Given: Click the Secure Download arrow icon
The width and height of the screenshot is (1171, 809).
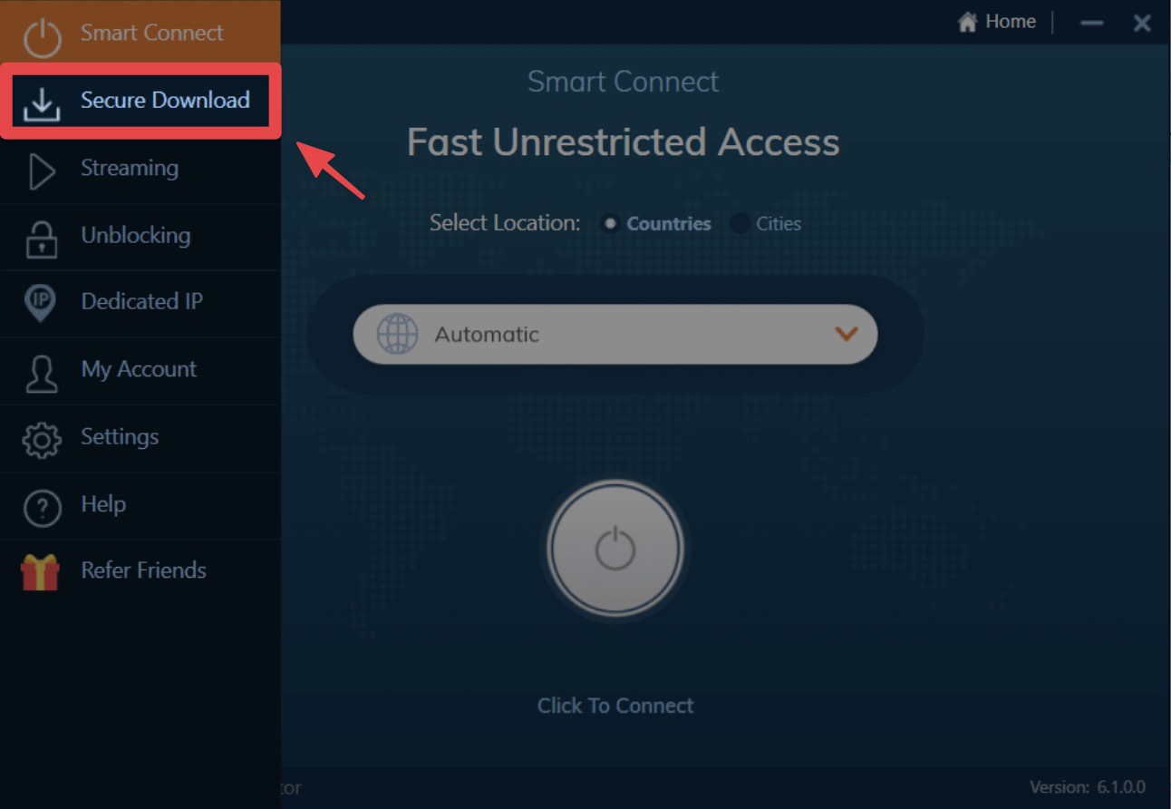Looking at the screenshot, I should coord(41,102).
